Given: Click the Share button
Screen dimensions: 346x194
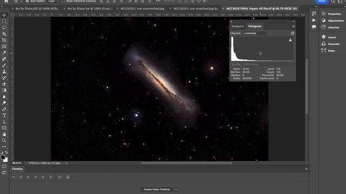Looking at the screenshot, I should [322, 1].
